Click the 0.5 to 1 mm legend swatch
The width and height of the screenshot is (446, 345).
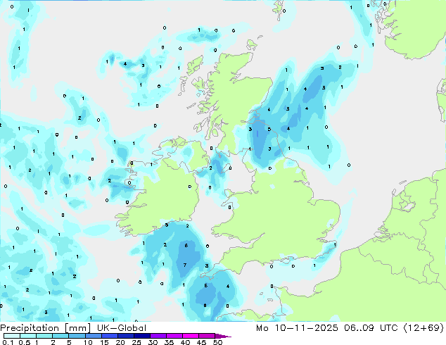28,336
